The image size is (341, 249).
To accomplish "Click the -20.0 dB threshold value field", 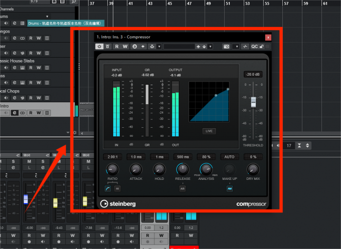I will pos(253,74).
